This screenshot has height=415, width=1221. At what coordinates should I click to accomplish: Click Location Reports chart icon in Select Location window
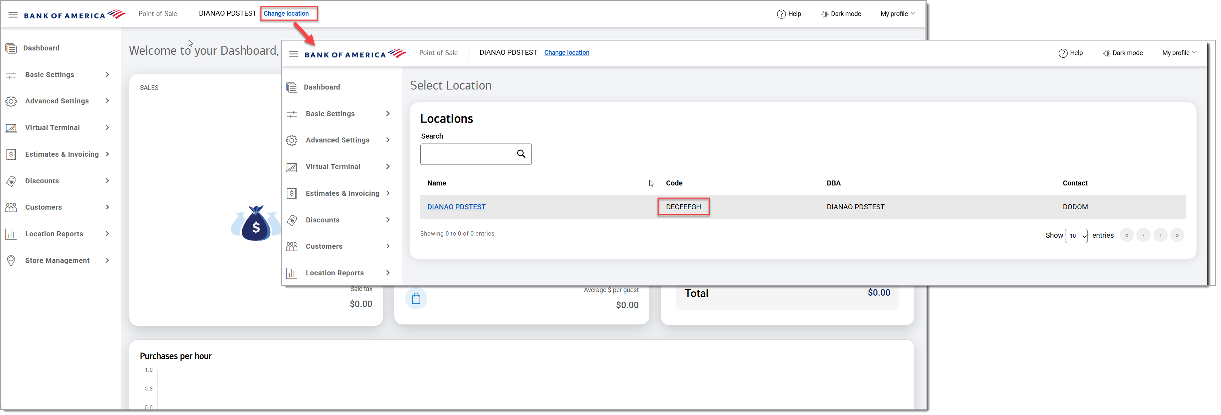pyautogui.click(x=292, y=273)
